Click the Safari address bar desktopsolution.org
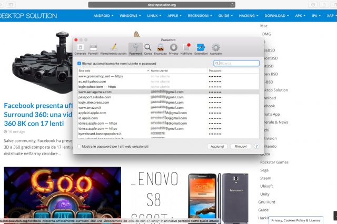 162,5
